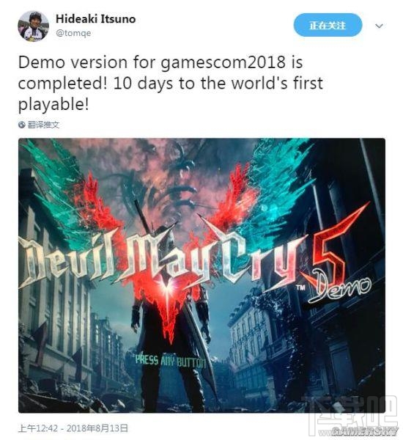Click the globe translate icon
This screenshot has height=440, width=403.
[x=22, y=125]
